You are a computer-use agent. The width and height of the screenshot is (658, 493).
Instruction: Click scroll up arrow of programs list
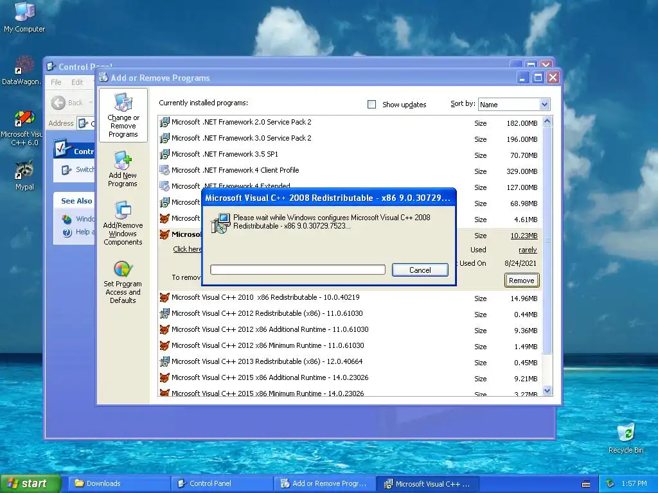pos(547,121)
